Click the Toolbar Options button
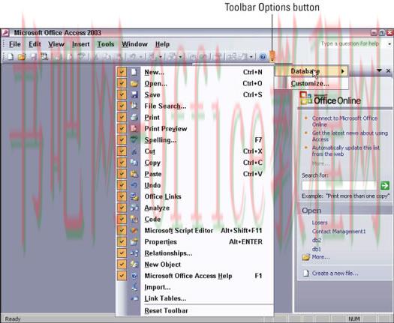Screen dimensions: 394x323 click(x=272, y=57)
